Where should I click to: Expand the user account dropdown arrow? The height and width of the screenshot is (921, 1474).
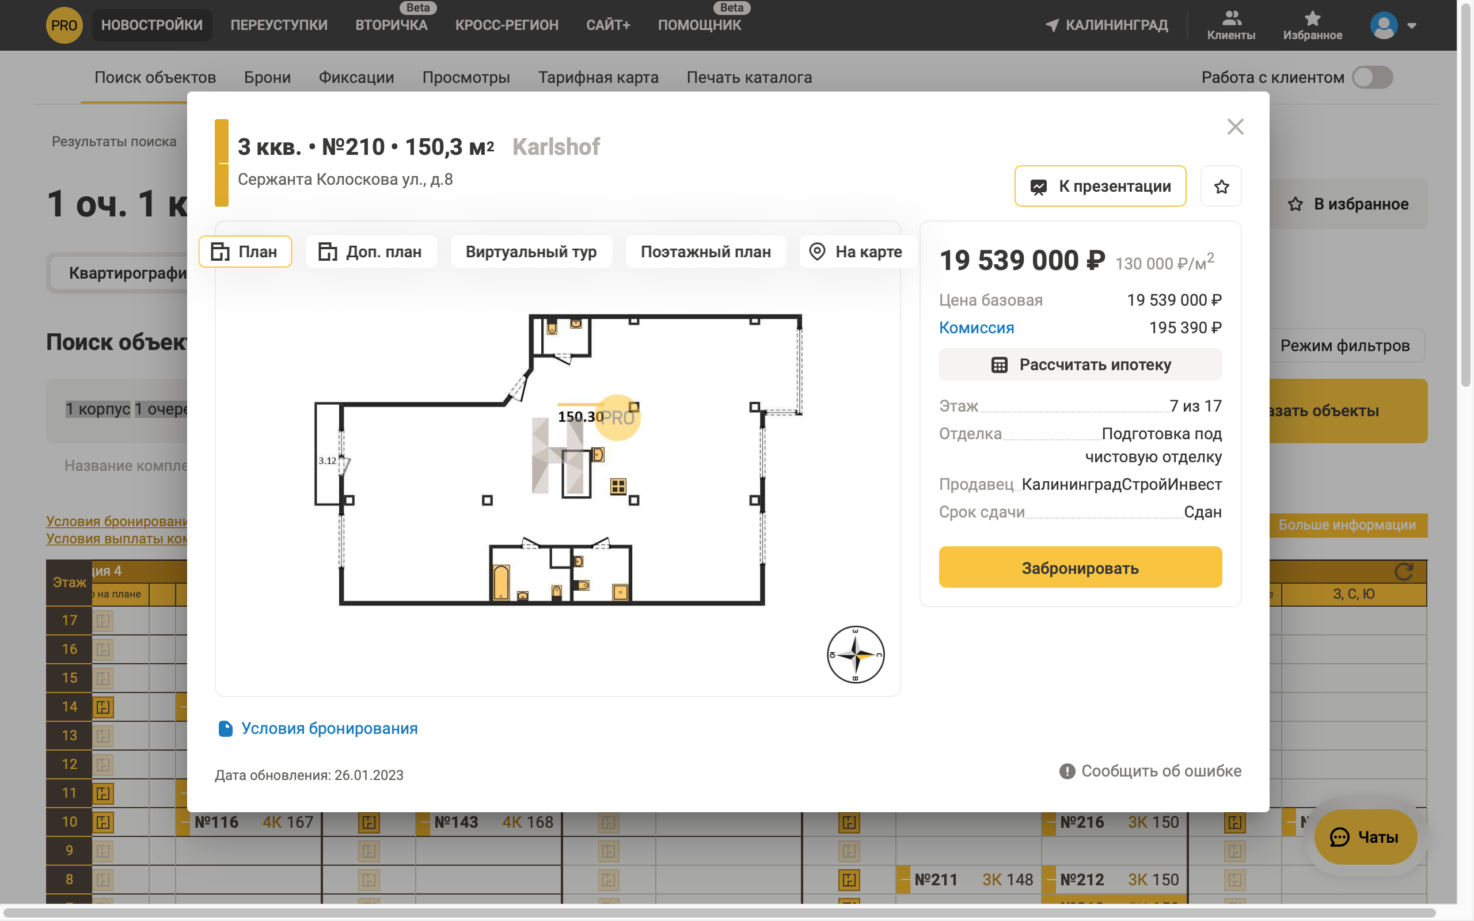click(x=1411, y=25)
